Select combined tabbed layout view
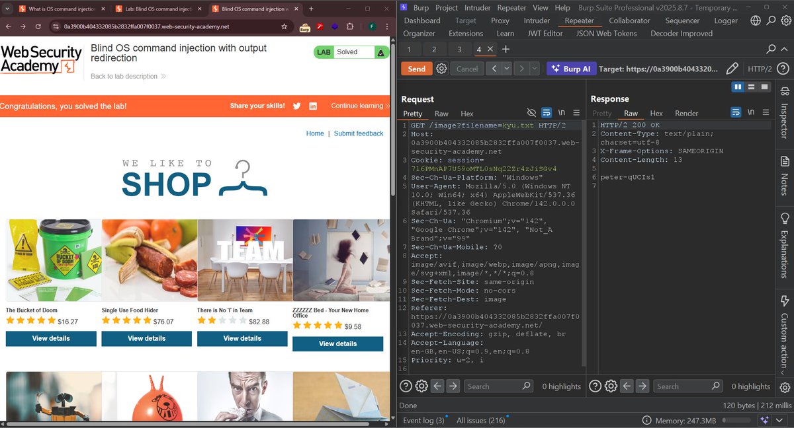This screenshot has width=794, height=428. click(765, 87)
